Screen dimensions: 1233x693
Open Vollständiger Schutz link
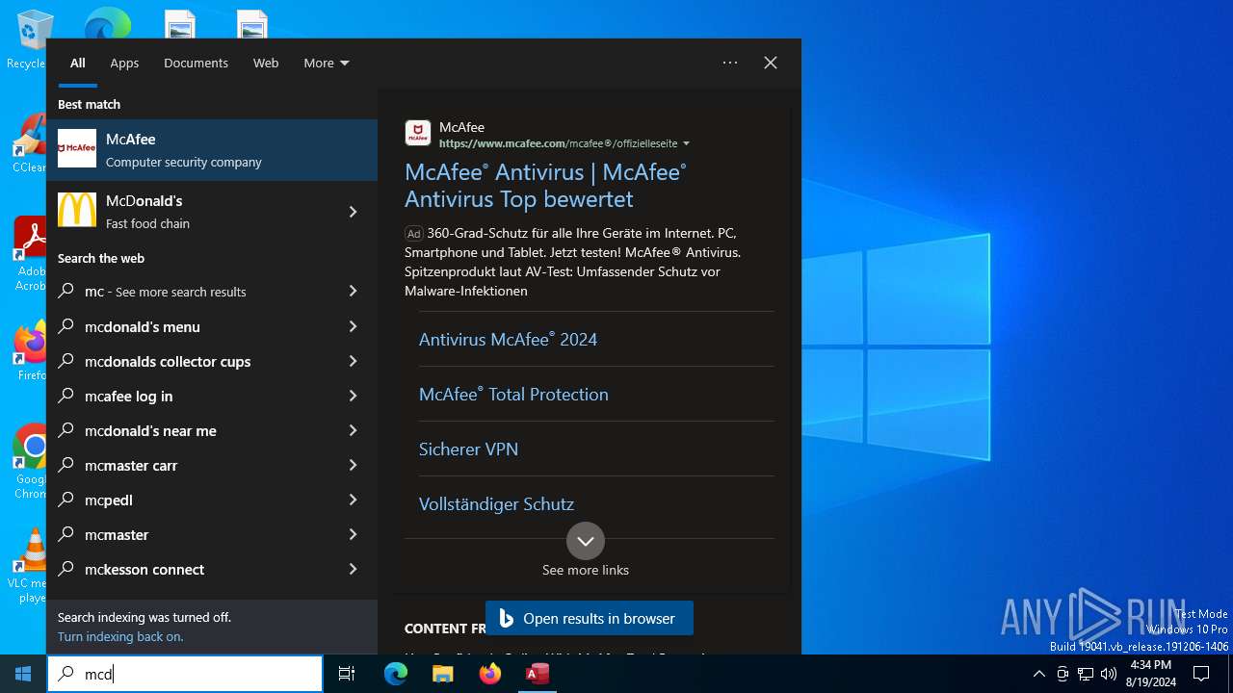pyautogui.click(x=496, y=503)
